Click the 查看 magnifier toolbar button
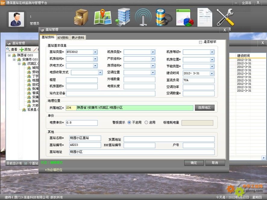Image resolution: width=267 pixels, height=200 pixels. tap(12, 49)
